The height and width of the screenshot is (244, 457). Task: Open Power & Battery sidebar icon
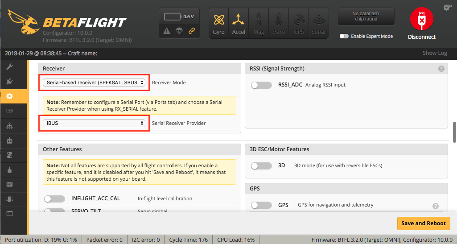point(10,111)
